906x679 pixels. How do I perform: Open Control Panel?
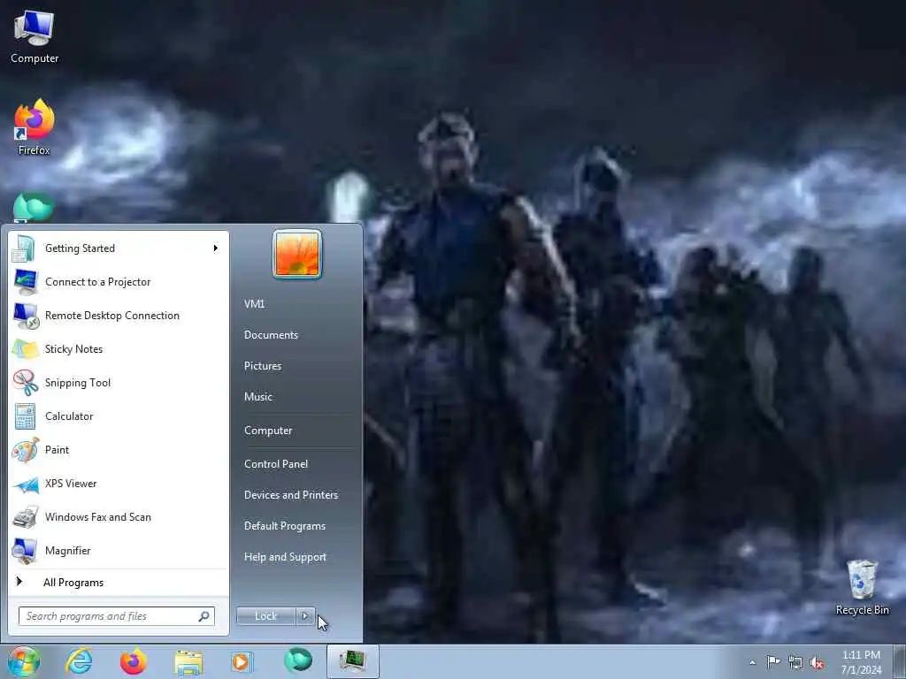pyautogui.click(x=276, y=464)
